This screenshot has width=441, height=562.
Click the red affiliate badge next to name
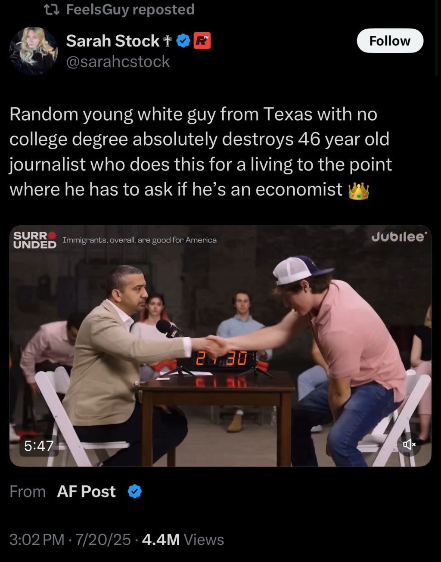click(x=202, y=41)
